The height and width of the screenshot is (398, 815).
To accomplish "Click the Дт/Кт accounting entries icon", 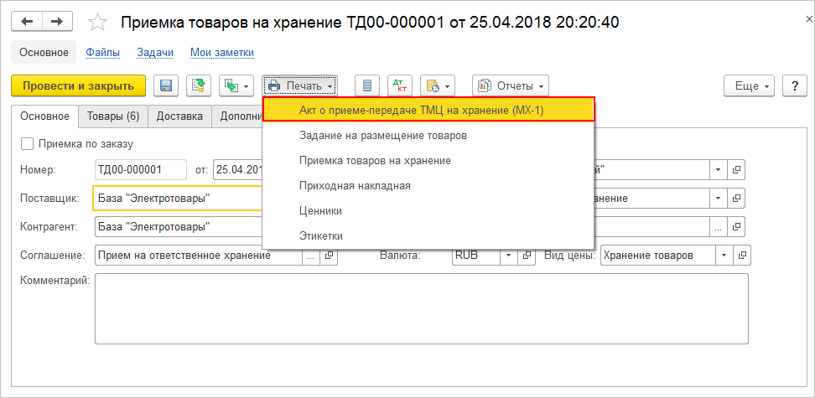I will (x=400, y=85).
